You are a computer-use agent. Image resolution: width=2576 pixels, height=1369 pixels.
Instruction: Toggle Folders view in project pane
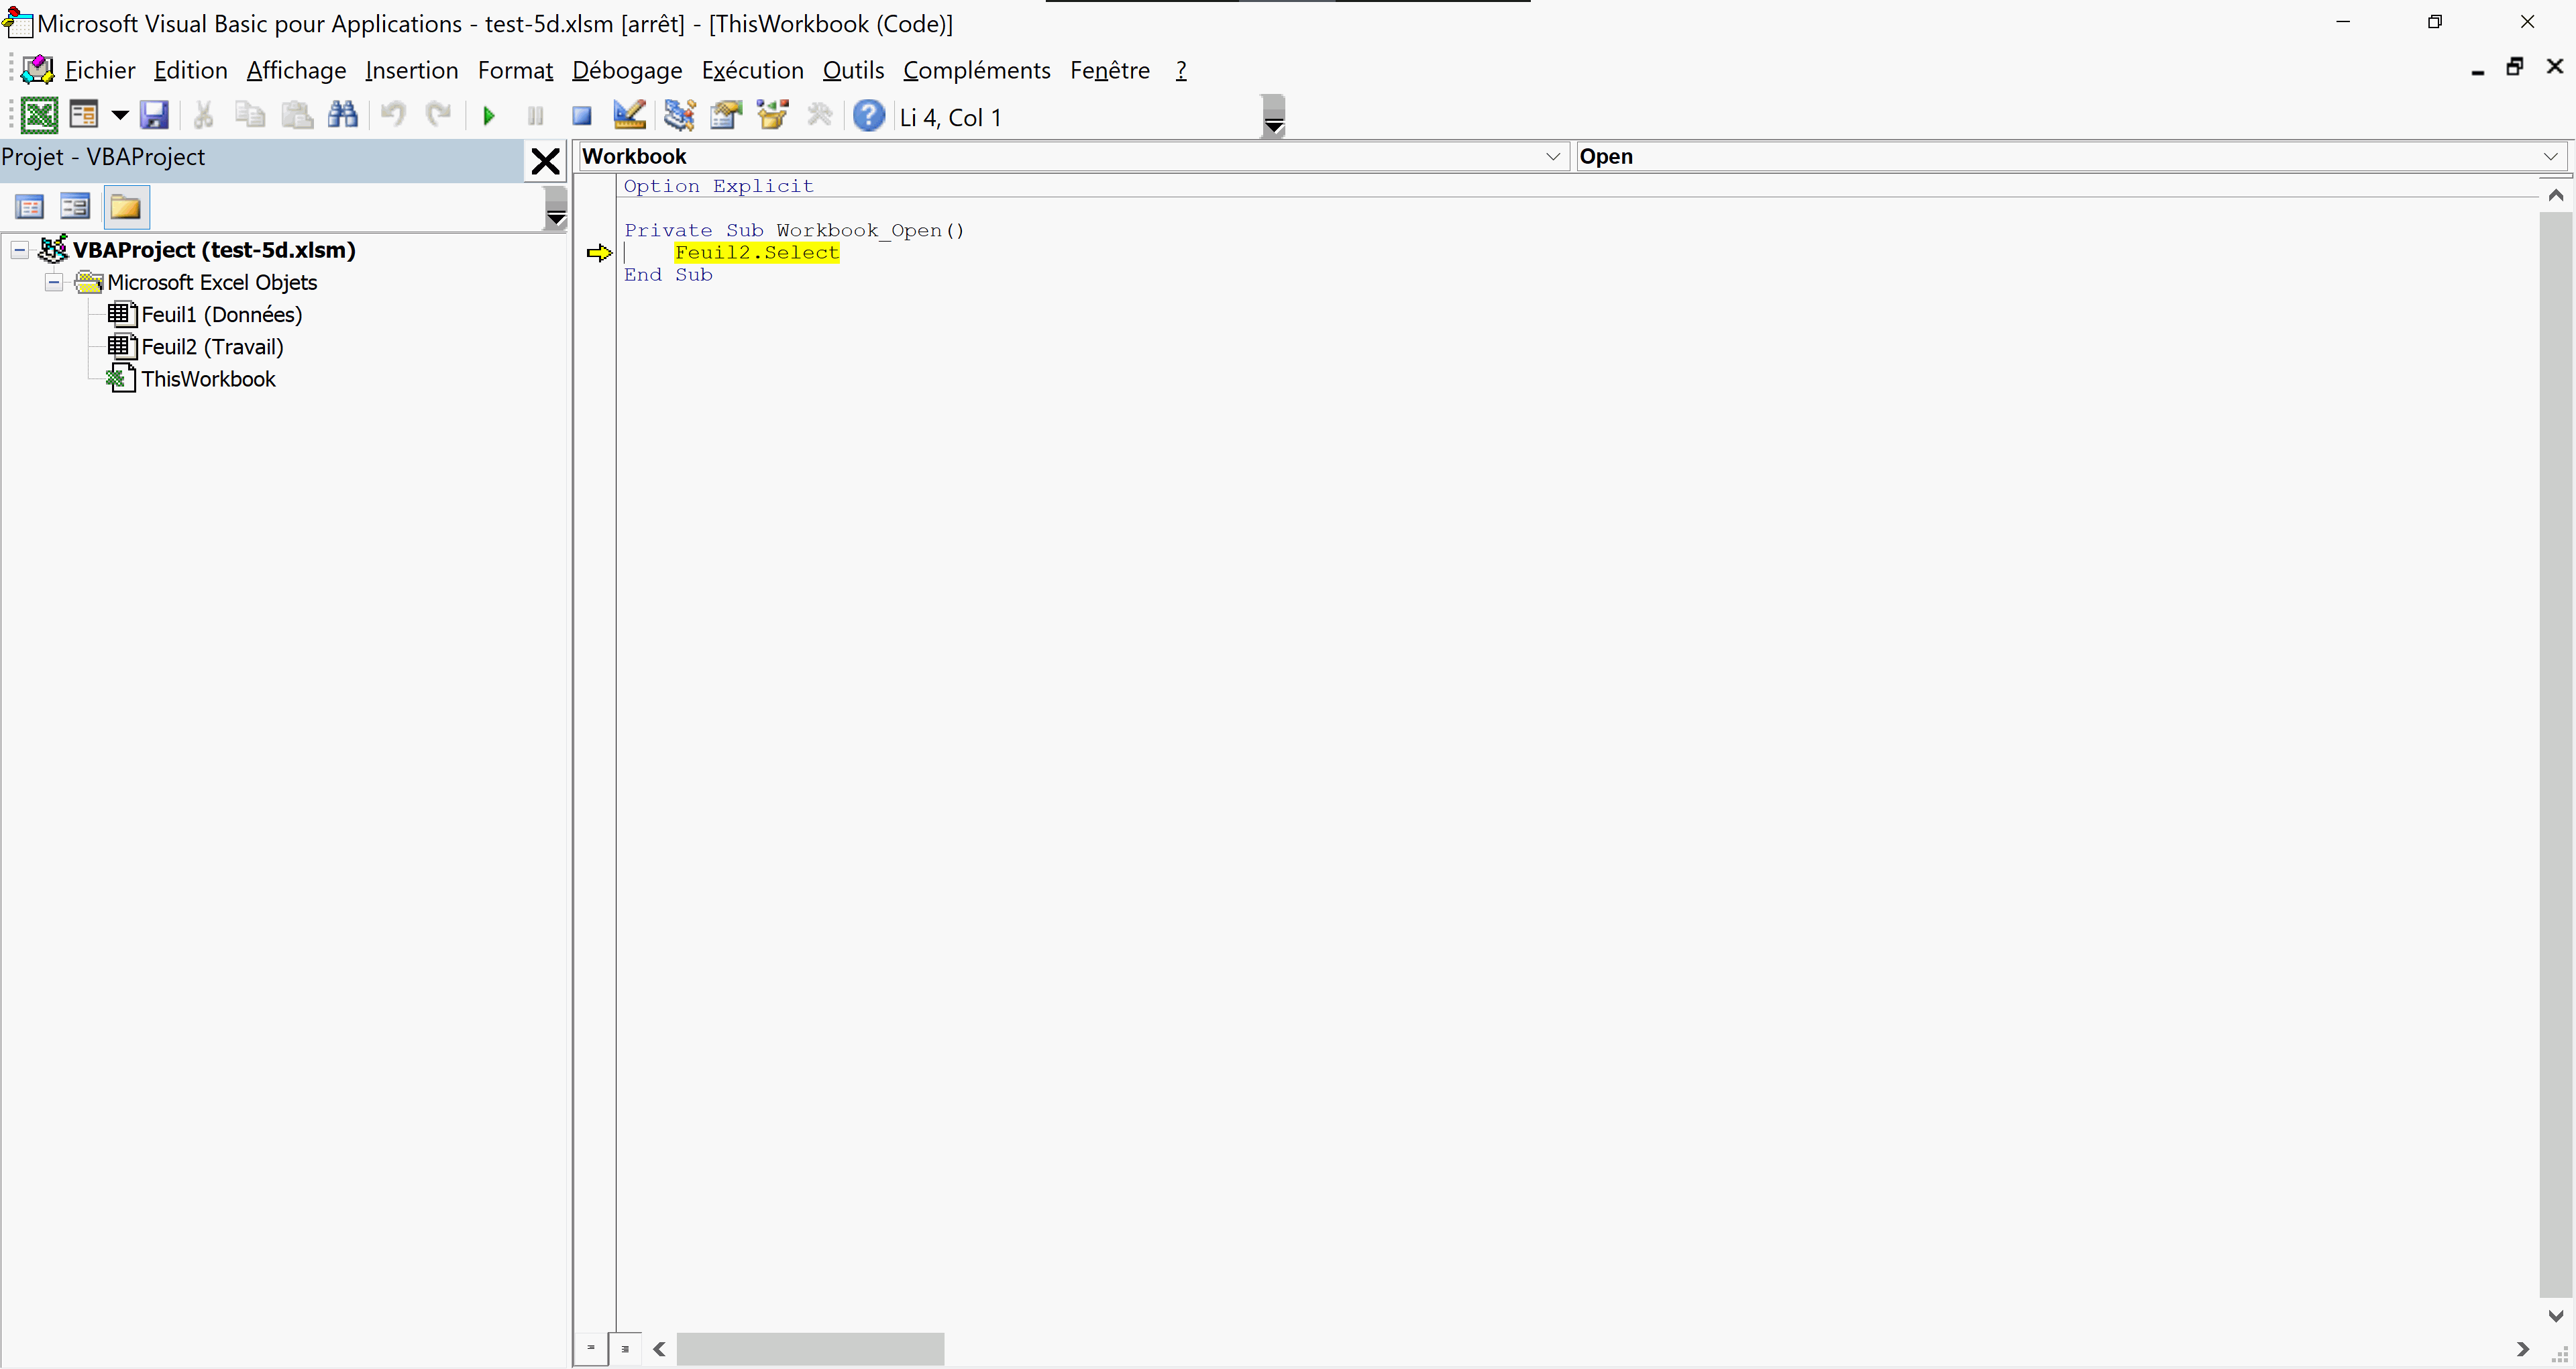tap(126, 207)
